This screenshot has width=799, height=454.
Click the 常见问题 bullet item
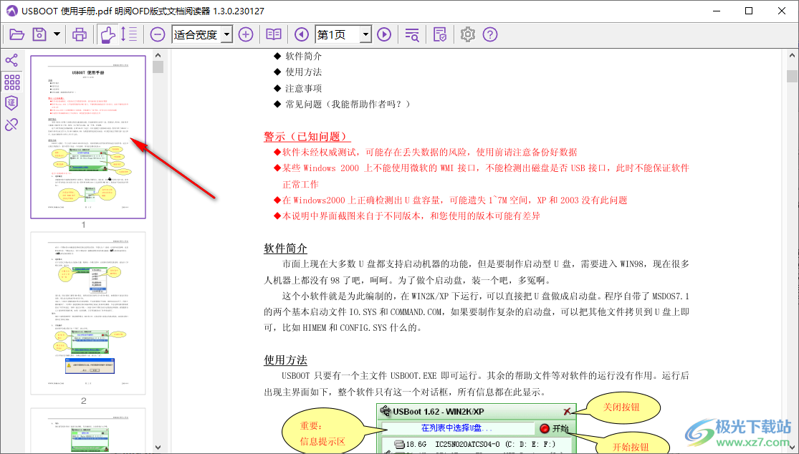coord(348,104)
